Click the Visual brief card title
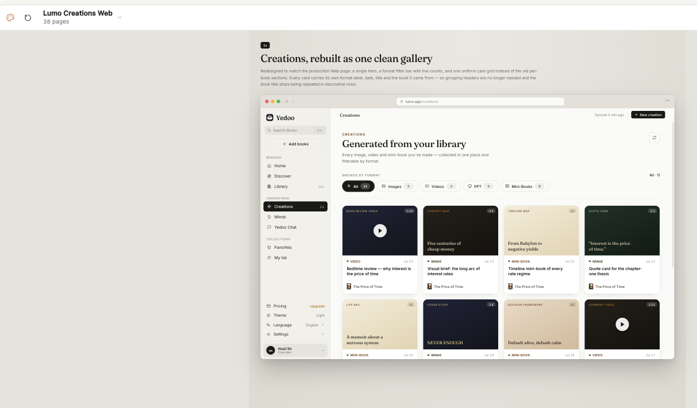The width and height of the screenshot is (697, 408). (453, 271)
